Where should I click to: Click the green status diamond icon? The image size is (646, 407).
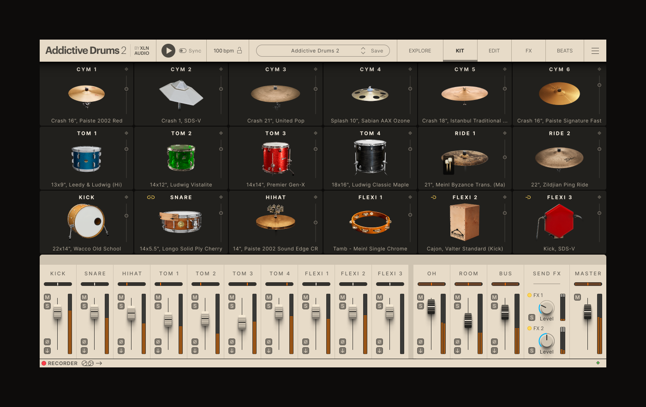point(598,363)
